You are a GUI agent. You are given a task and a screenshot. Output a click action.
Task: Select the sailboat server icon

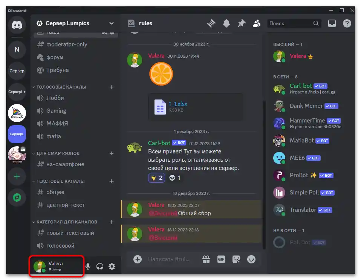click(17, 113)
